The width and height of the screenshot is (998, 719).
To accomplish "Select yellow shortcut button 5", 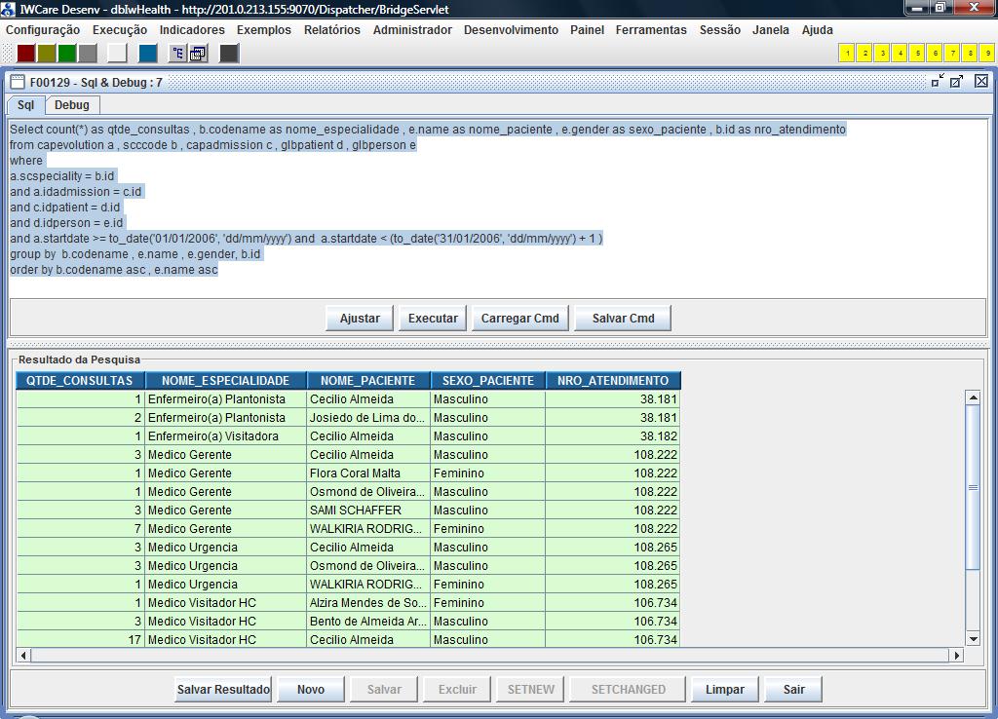I will (x=918, y=54).
